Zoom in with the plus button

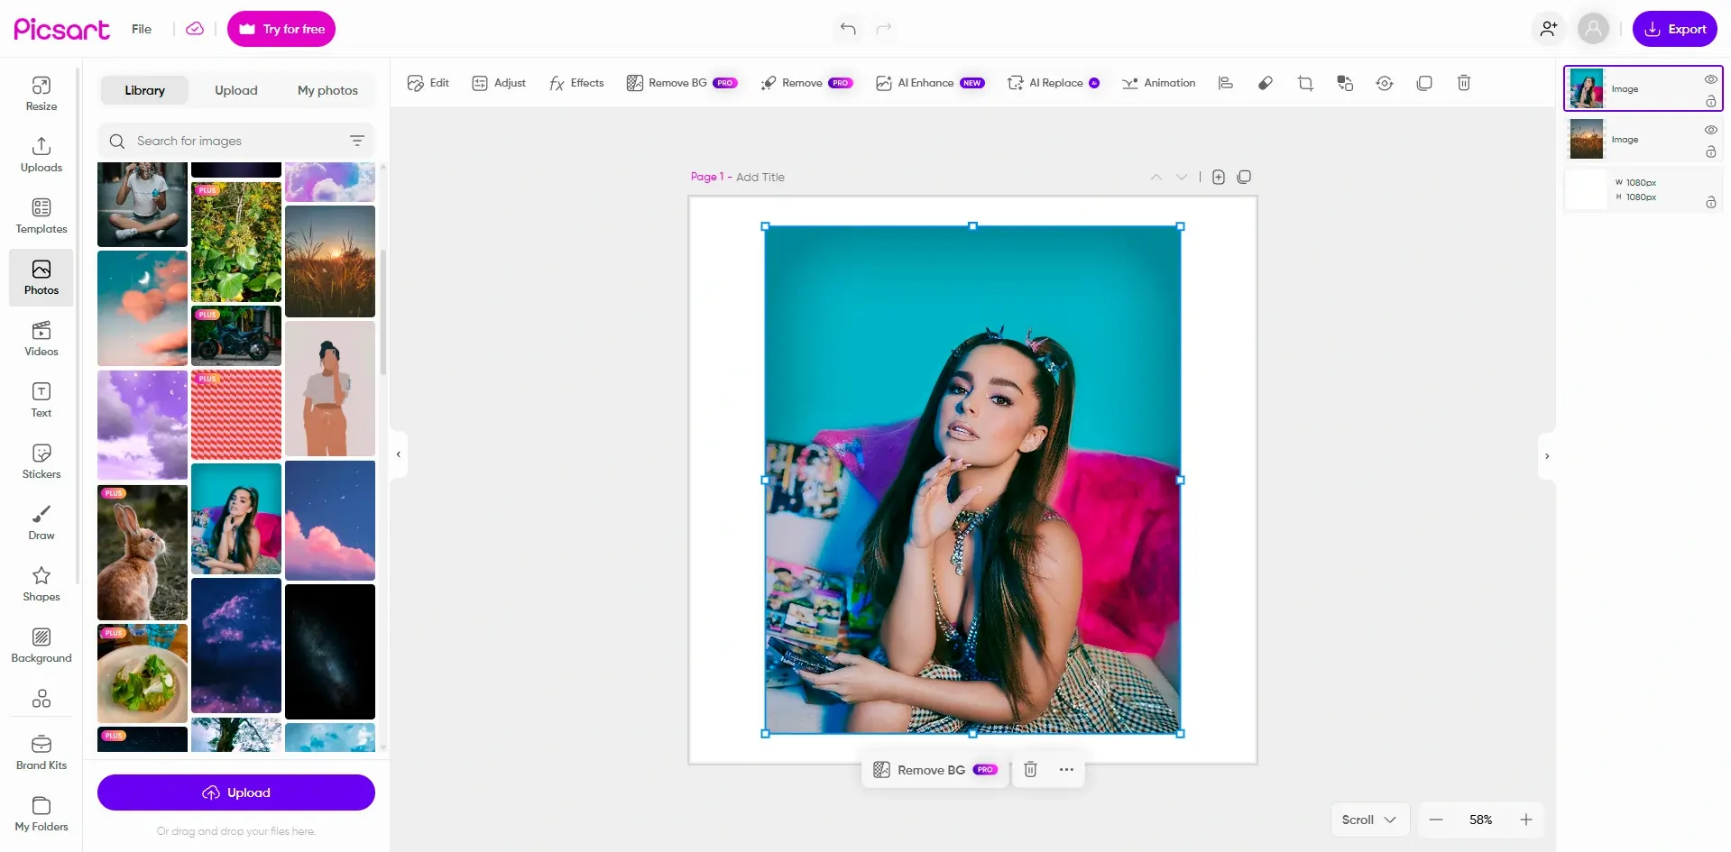(1526, 820)
